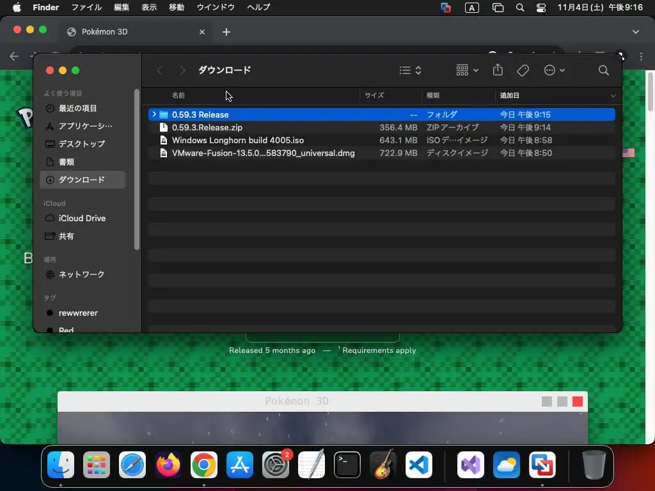
Task: Select 最近の項目 in Finder sidebar
Action: pos(83,108)
